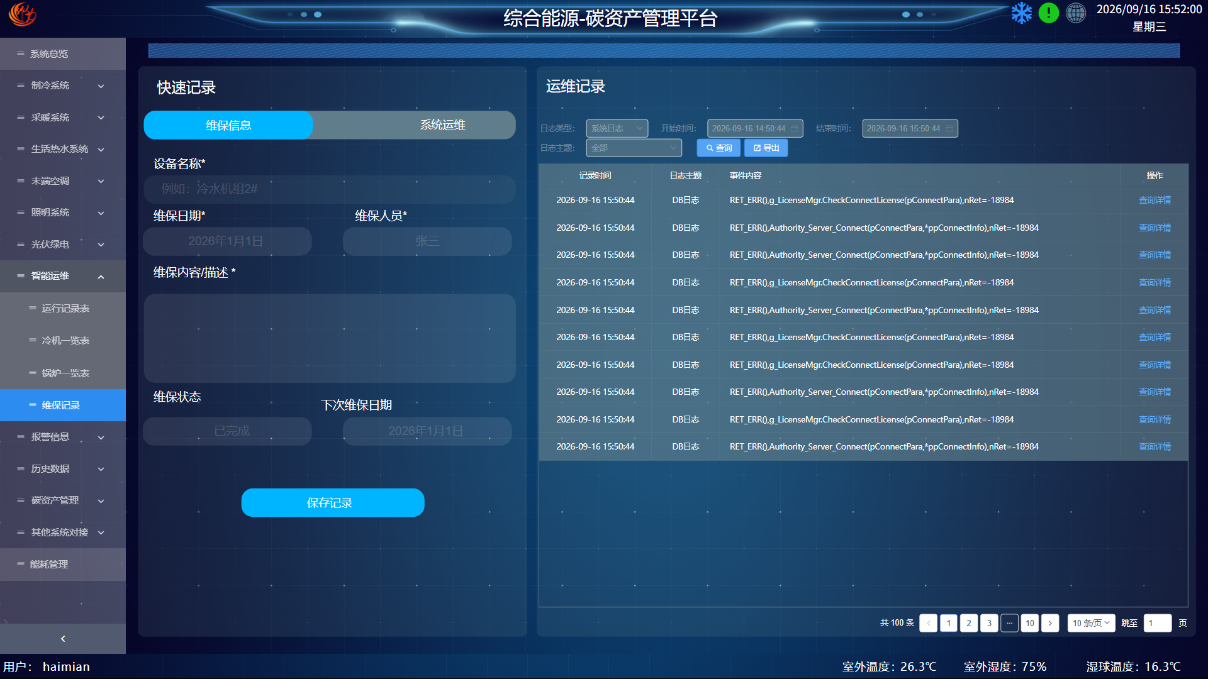
Task: Click the 导出 export button
Action: [x=766, y=148]
